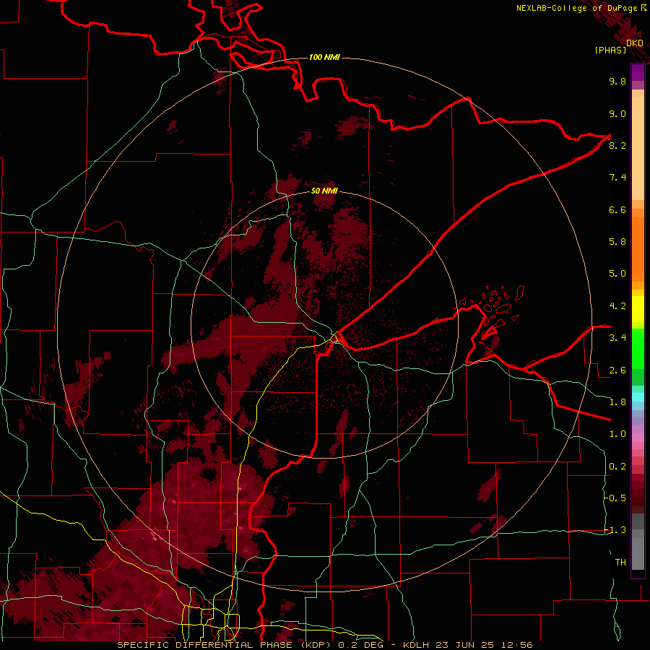The height and width of the screenshot is (650, 650).
Task: Pick the yellow segment of the color bar
Action: click(x=638, y=309)
